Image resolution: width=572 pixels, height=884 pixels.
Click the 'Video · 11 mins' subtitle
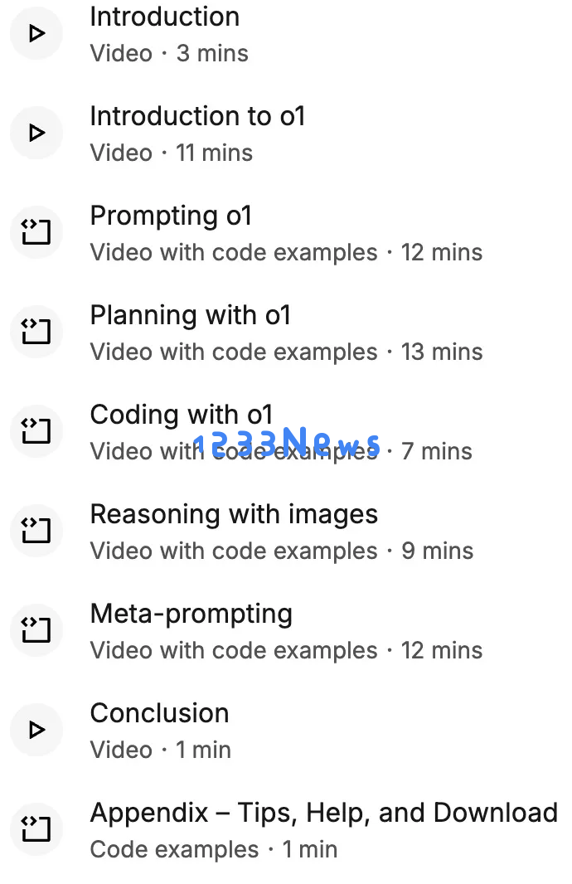click(x=172, y=153)
